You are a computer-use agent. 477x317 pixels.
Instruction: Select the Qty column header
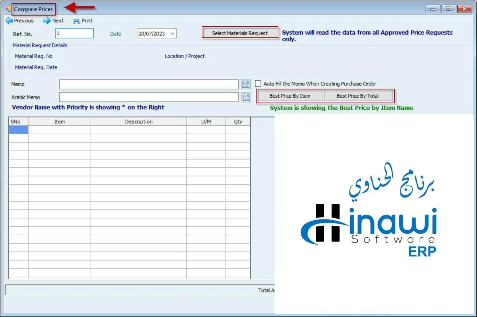click(x=238, y=122)
